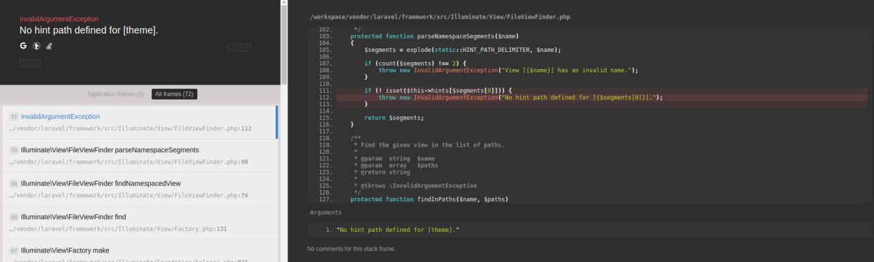This screenshot has height=262, width=874.
Task: Click the InvalidArgumentException title in header
Action: (x=59, y=19)
